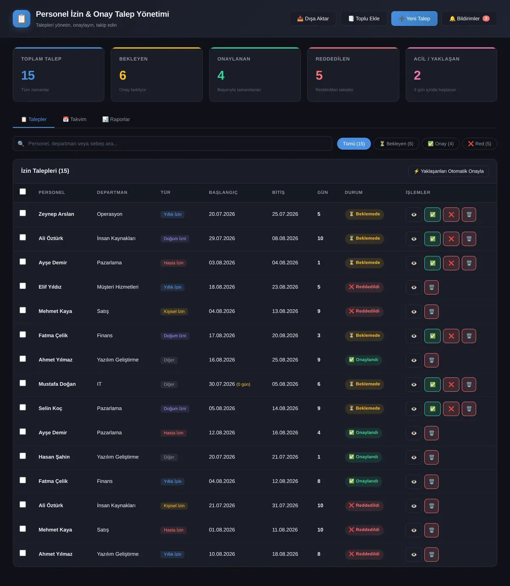
Task: Show only Red (5) requests
Action: click(x=479, y=144)
